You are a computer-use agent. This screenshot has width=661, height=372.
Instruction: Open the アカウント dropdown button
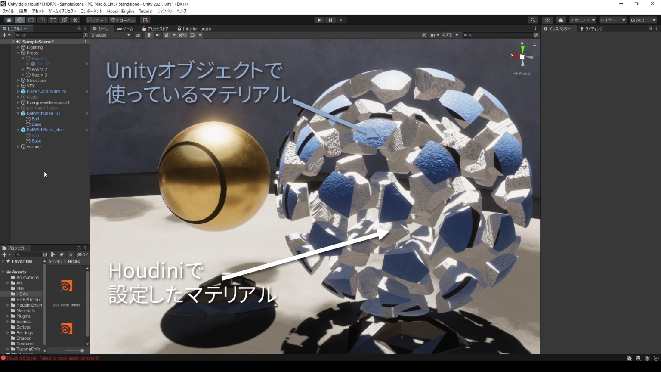point(583,20)
